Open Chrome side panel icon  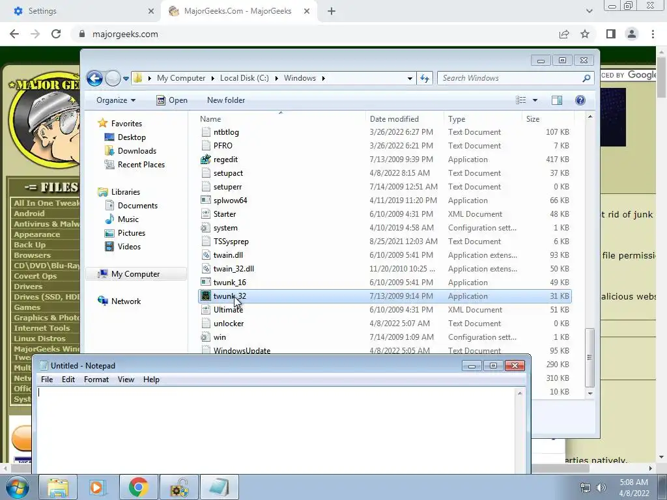(611, 34)
